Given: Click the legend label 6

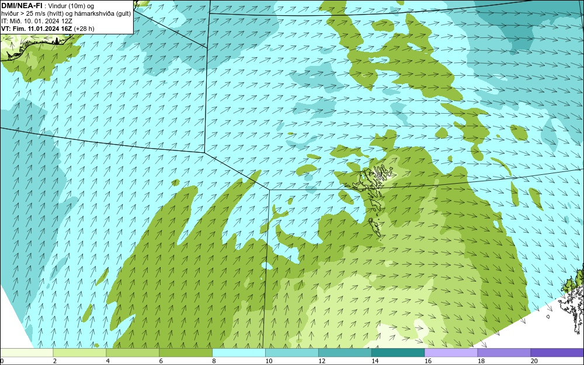Looking at the screenshot, I should click(x=161, y=361).
